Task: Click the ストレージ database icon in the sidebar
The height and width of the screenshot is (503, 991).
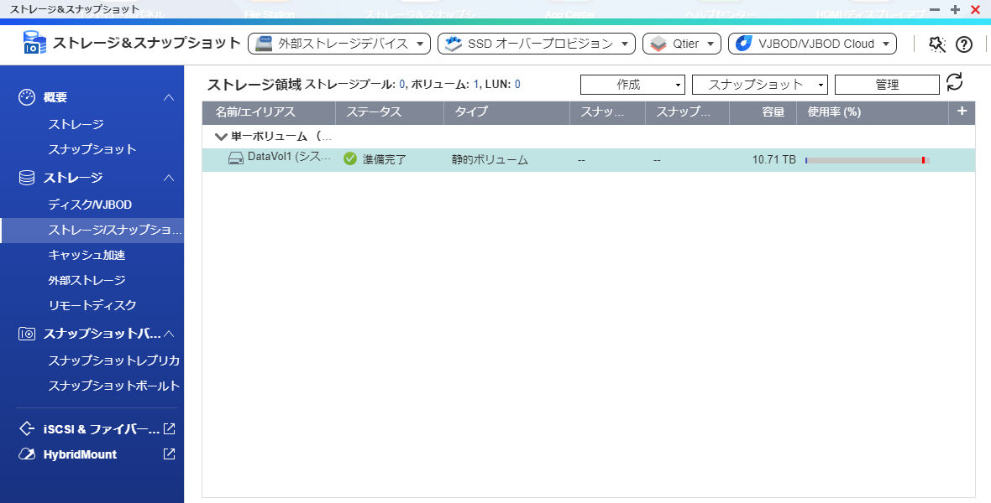Action: 27,178
